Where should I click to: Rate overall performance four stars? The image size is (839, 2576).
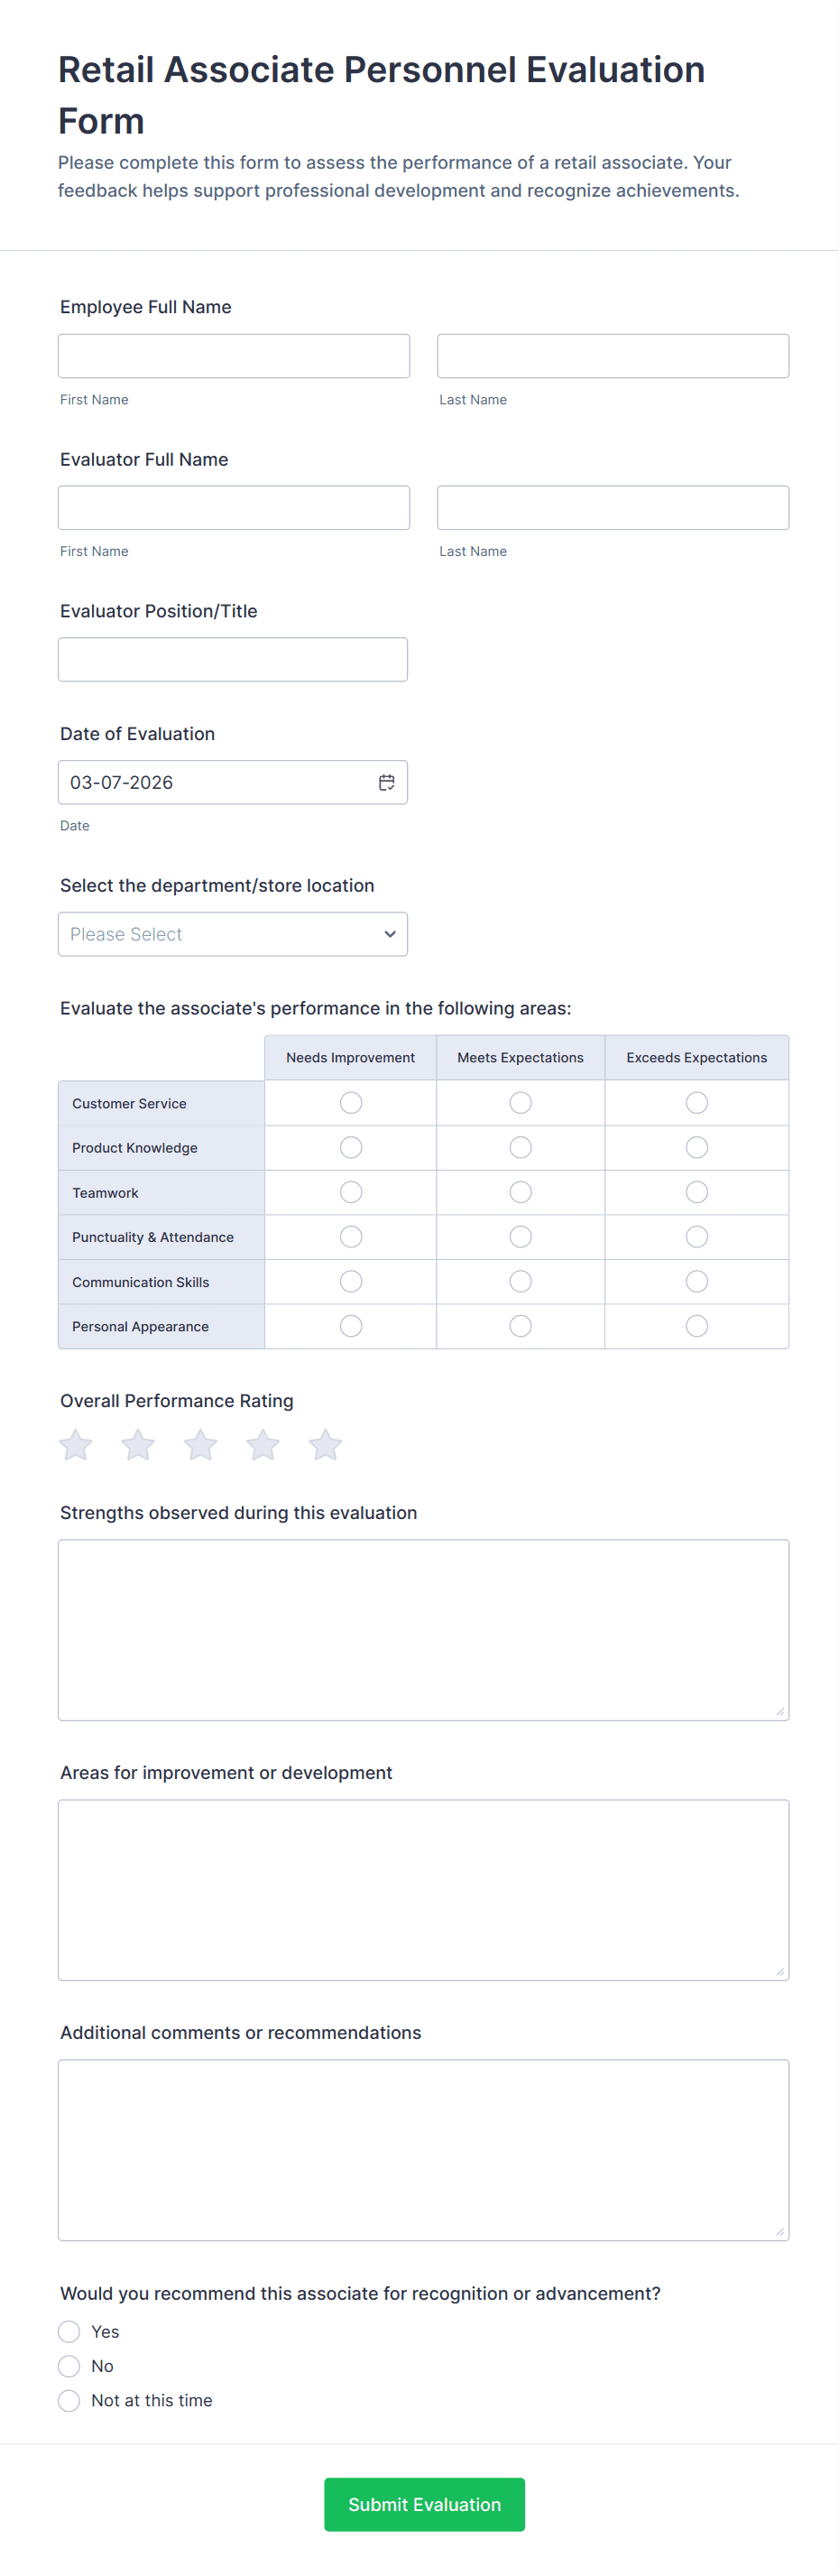(263, 1445)
